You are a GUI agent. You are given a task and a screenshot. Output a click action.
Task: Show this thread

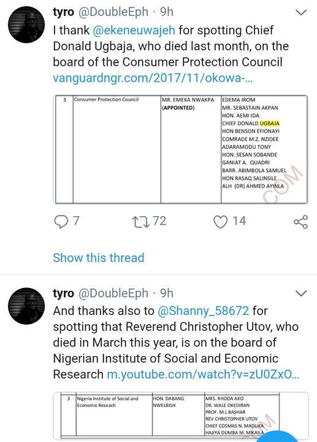(99, 258)
